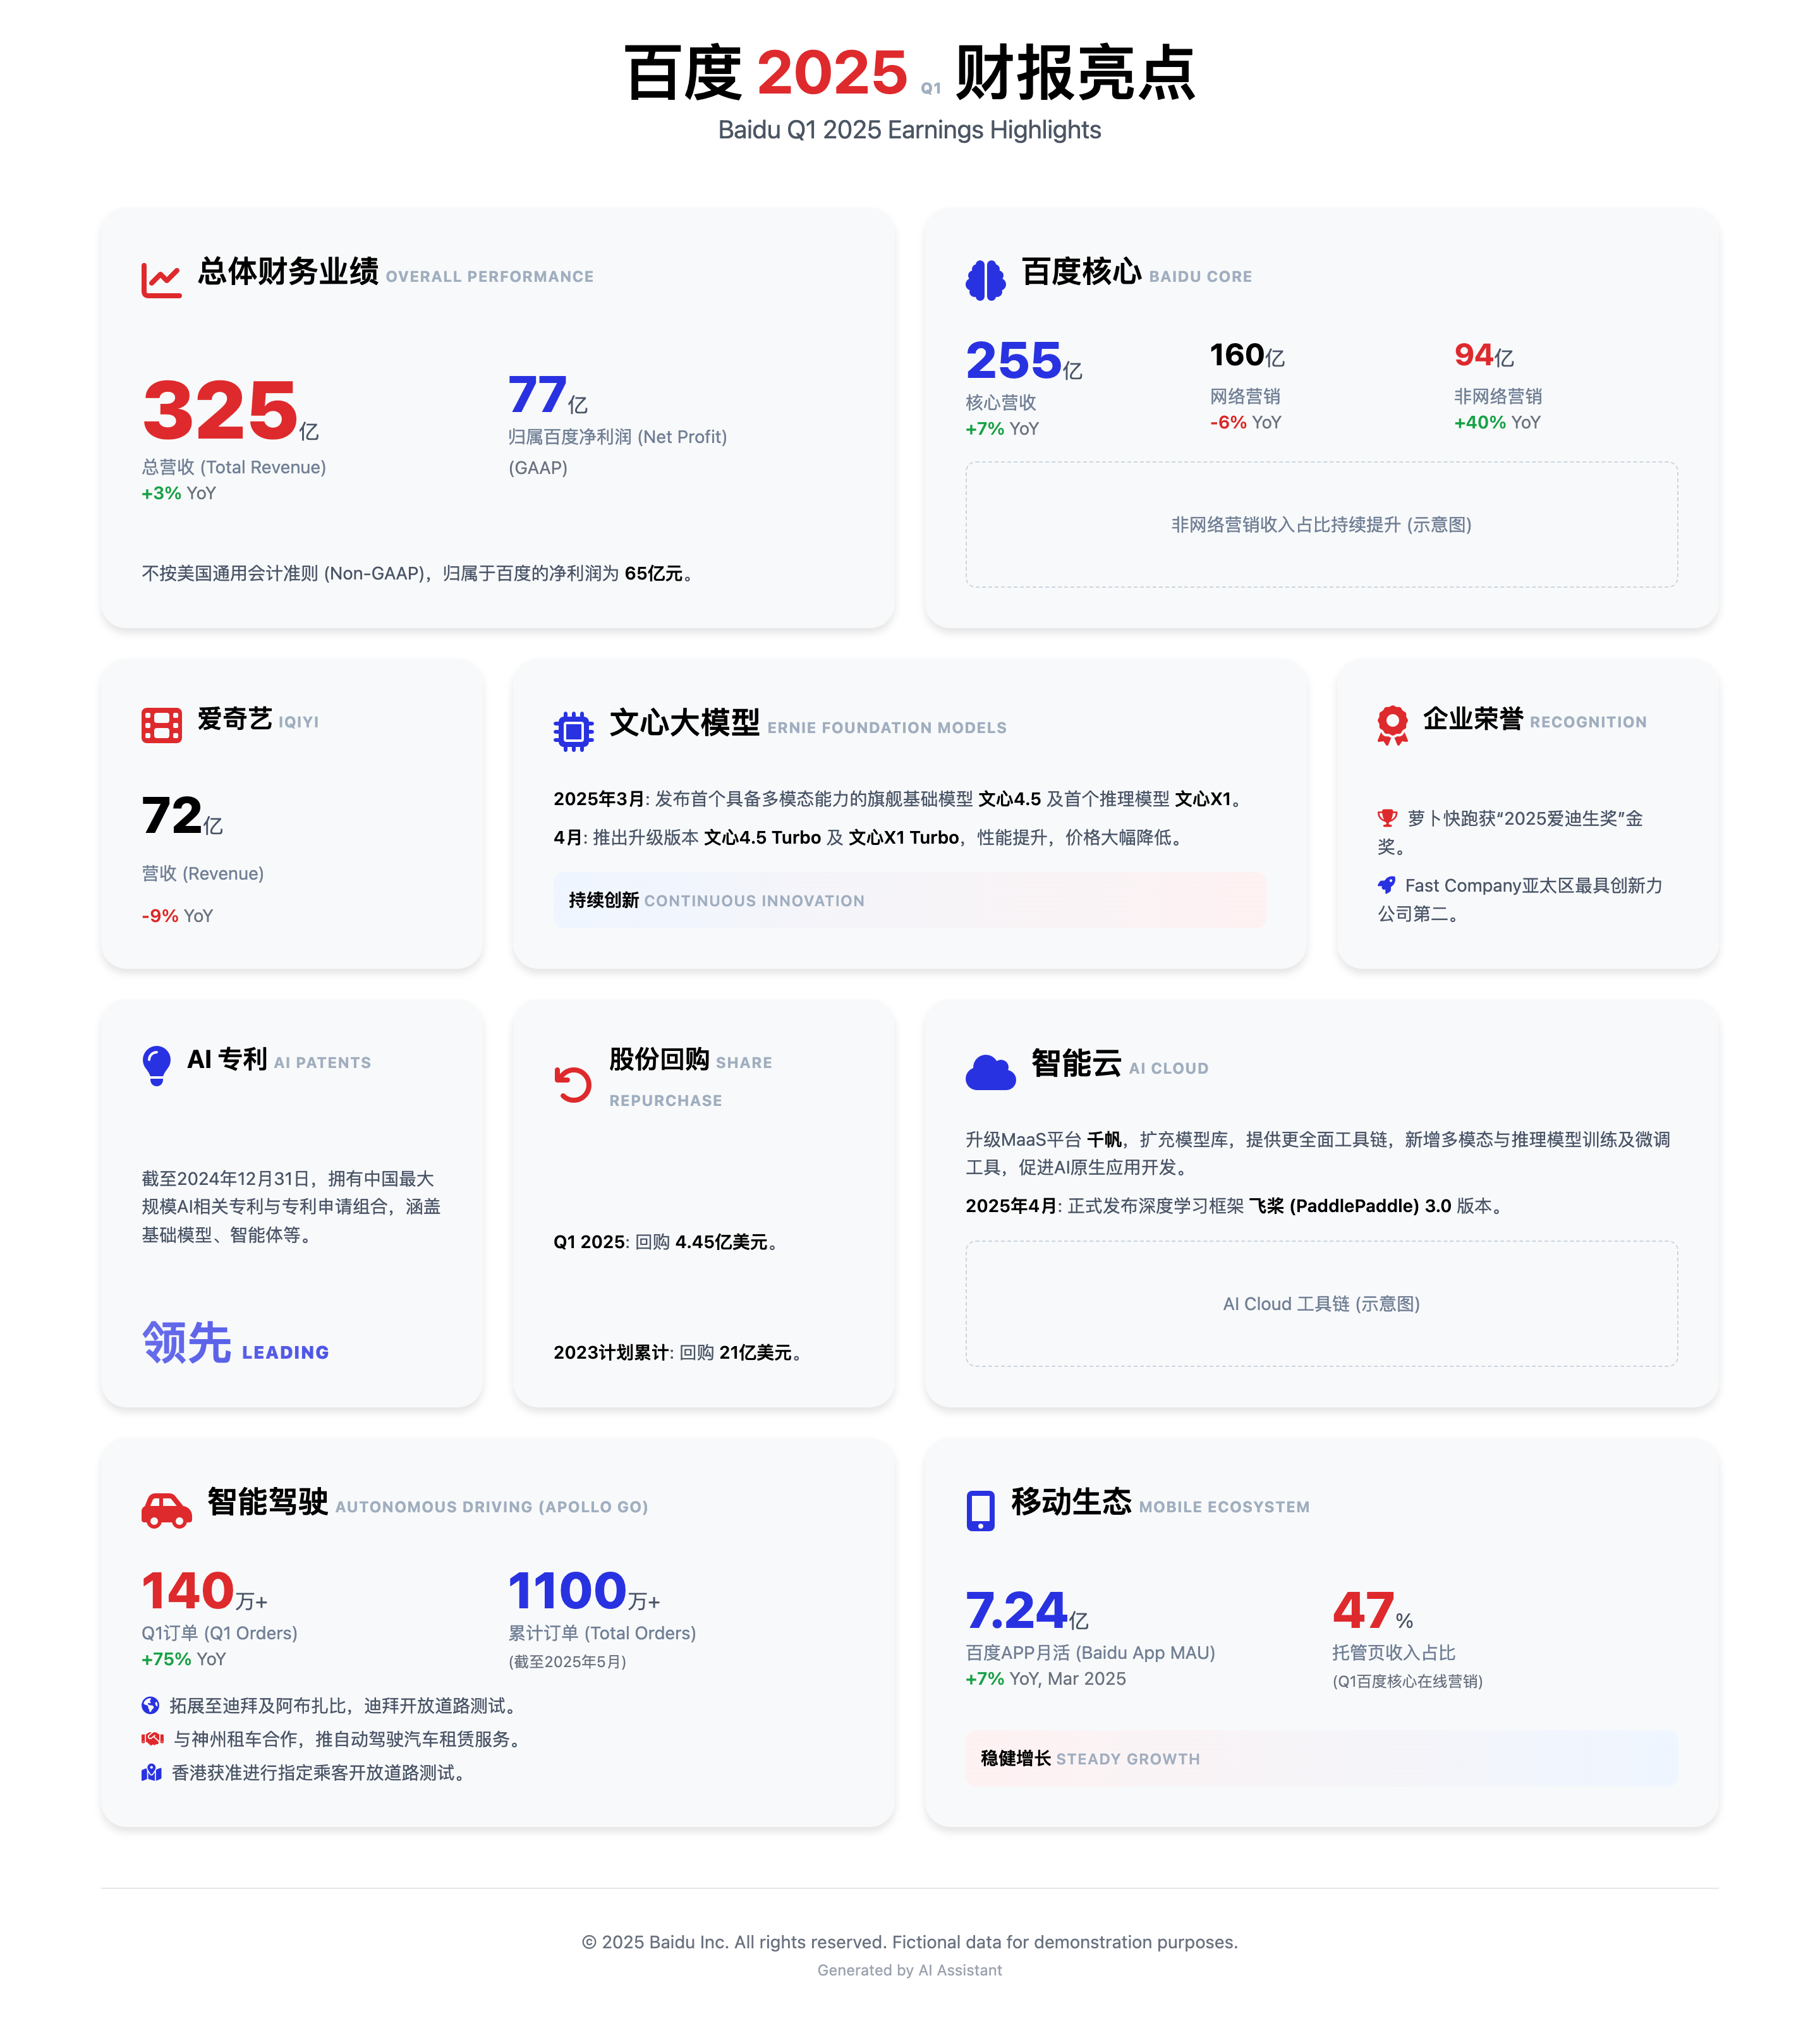Image resolution: width=1820 pixels, height=2021 pixels.
Task: Click the 领先 LEADING label
Action: click(x=235, y=1342)
